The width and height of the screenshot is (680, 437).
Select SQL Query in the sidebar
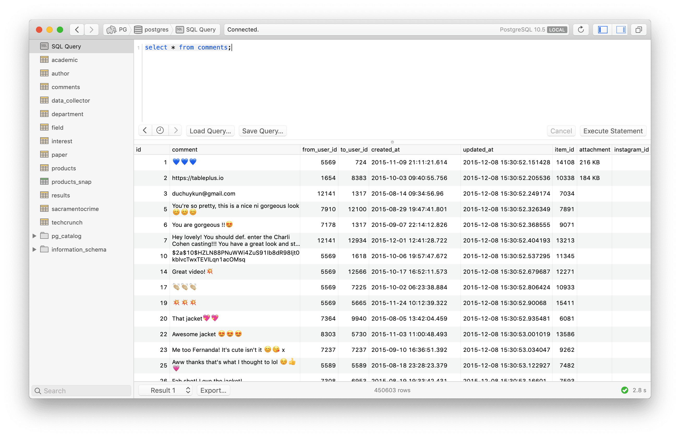pyautogui.click(x=82, y=46)
